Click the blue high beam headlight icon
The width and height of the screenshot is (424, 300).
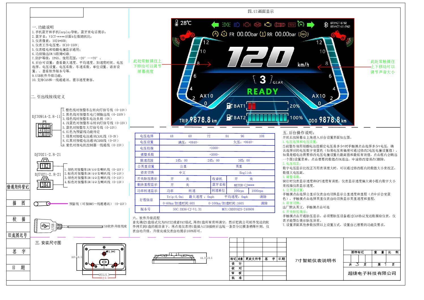(x=236, y=25)
